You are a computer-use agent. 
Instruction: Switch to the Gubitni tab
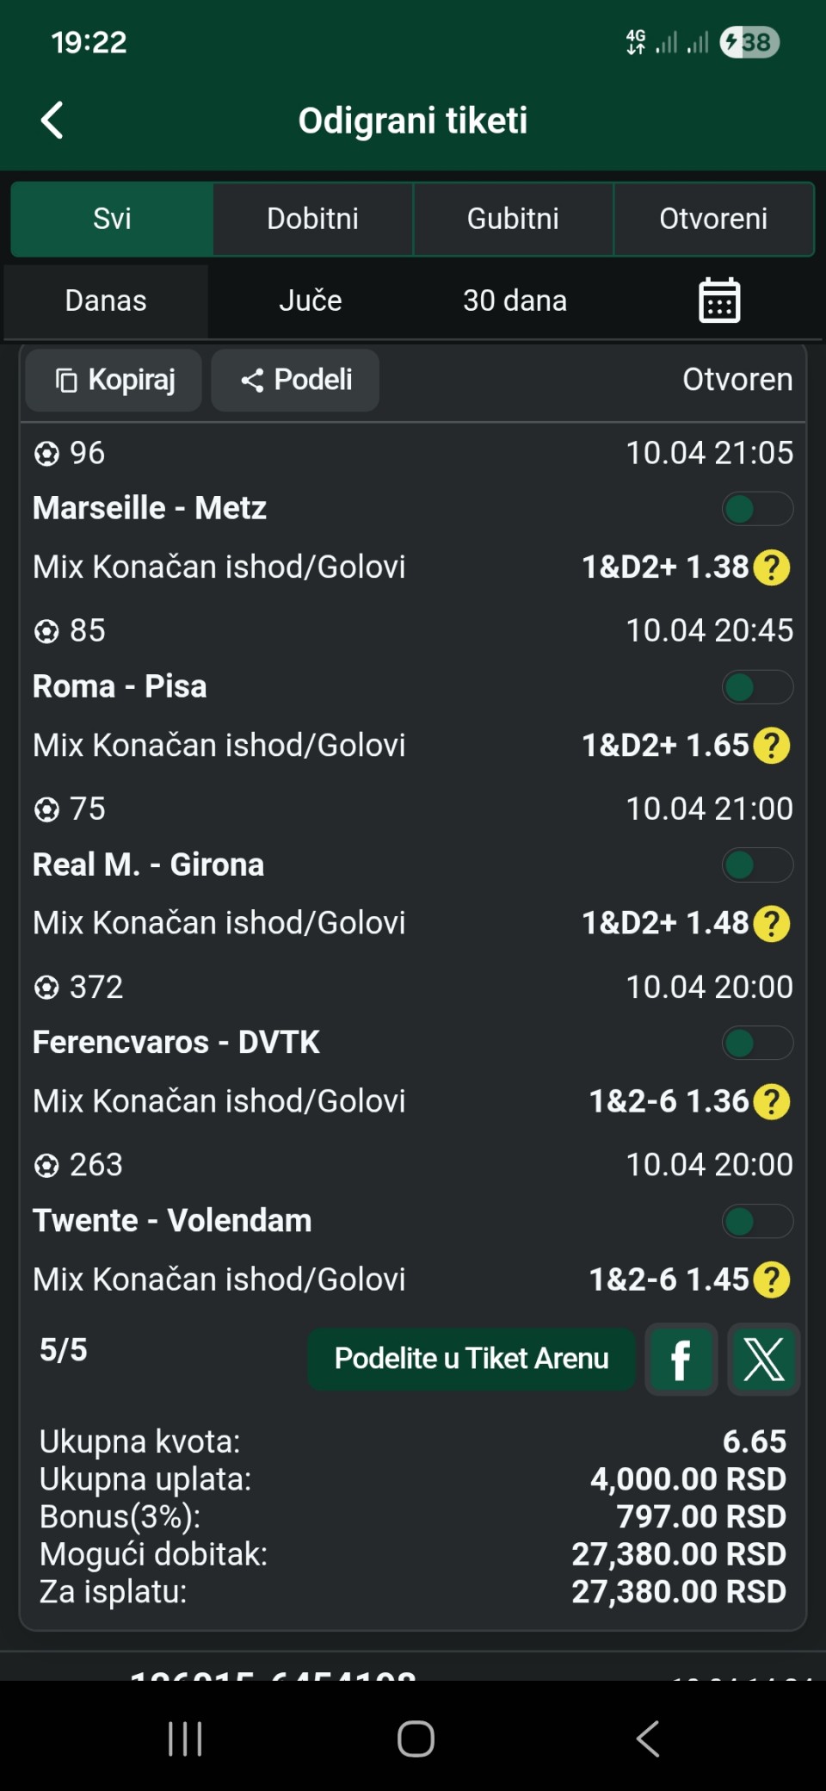(513, 219)
